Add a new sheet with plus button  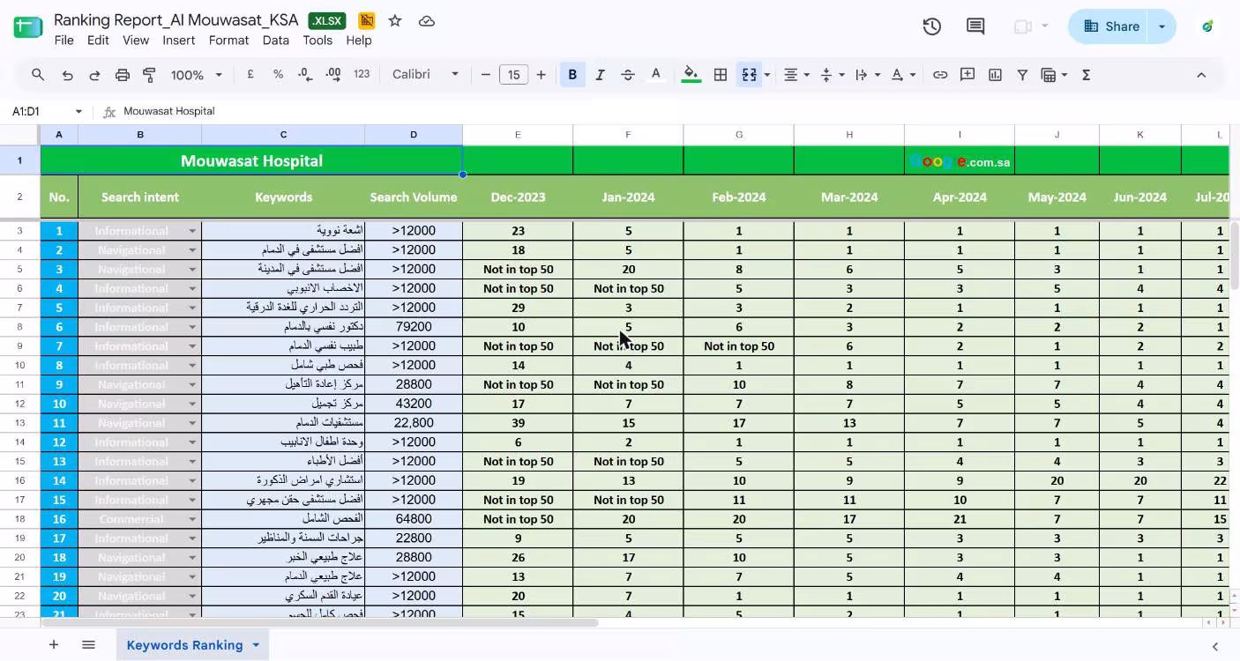click(x=54, y=645)
